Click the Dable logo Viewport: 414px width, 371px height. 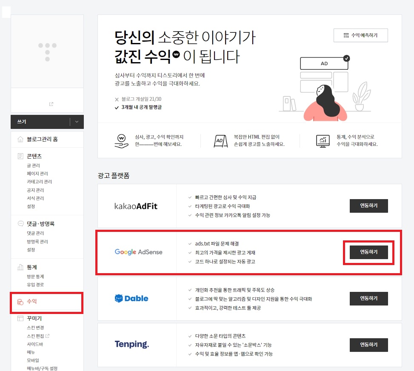click(x=131, y=298)
